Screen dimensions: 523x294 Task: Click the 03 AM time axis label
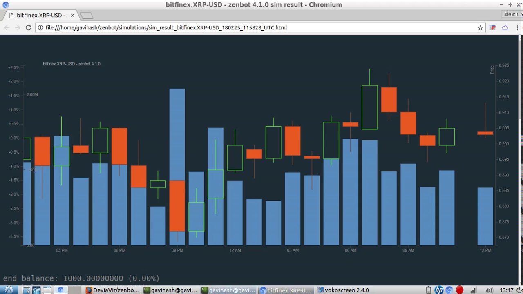click(x=293, y=250)
